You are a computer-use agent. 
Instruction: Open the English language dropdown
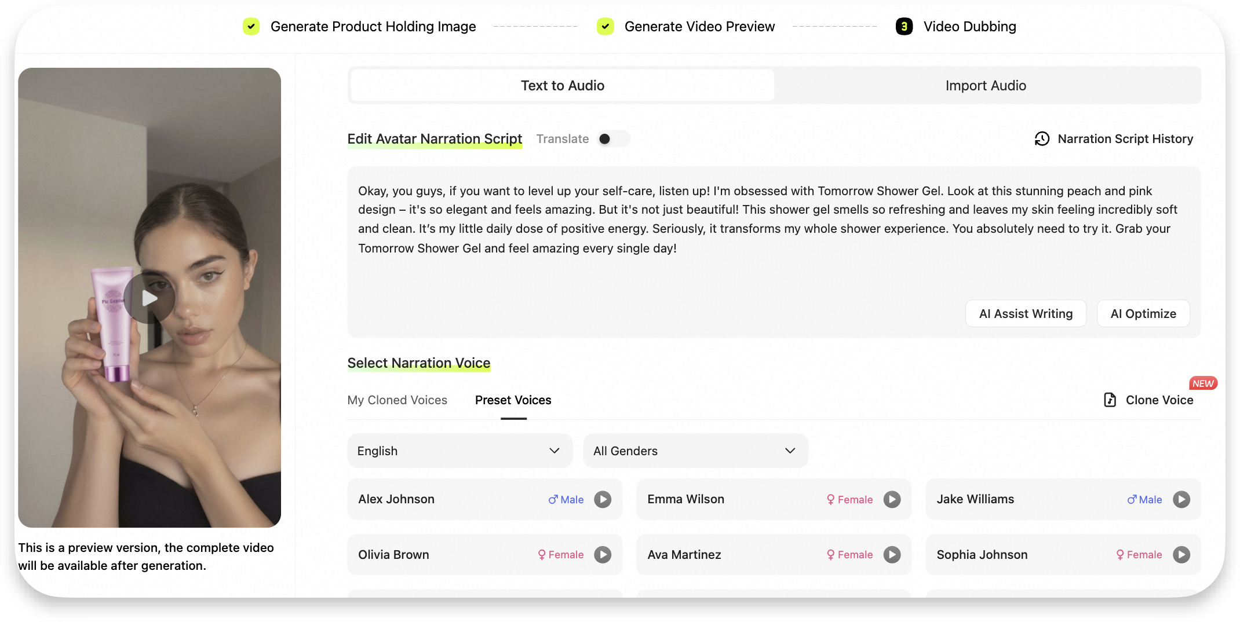pyautogui.click(x=459, y=451)
